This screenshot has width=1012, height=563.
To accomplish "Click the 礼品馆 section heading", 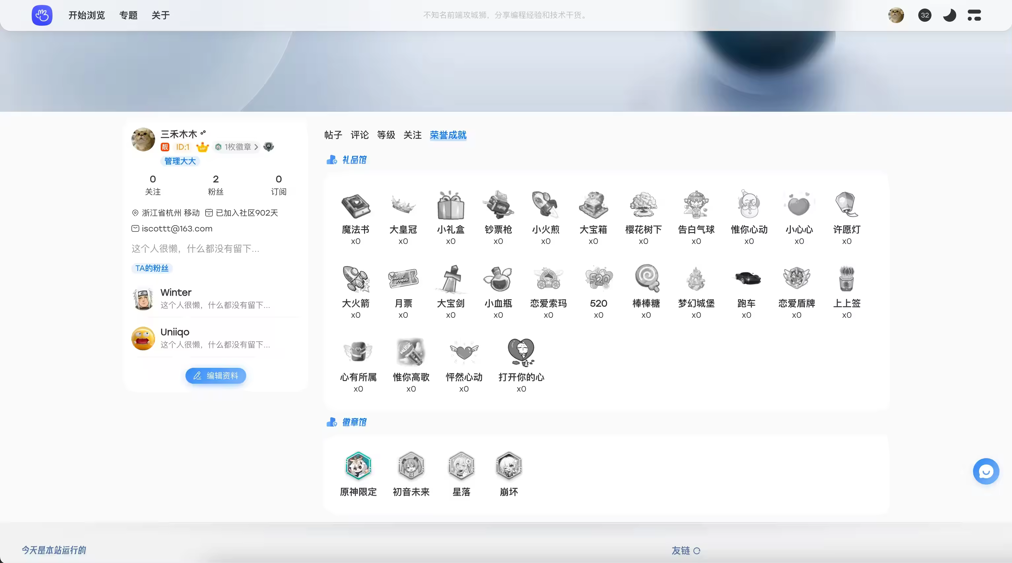I will coord(354,160).
